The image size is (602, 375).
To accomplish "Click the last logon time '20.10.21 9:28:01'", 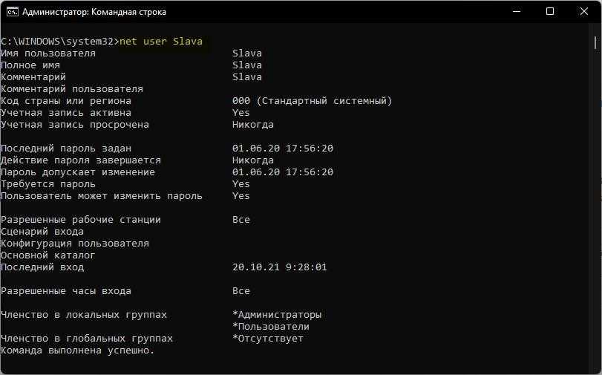I will [279, 267].
